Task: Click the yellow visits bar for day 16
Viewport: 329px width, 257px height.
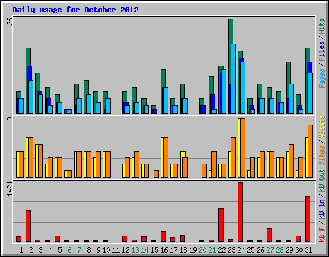Action: (x=162, y=157)
